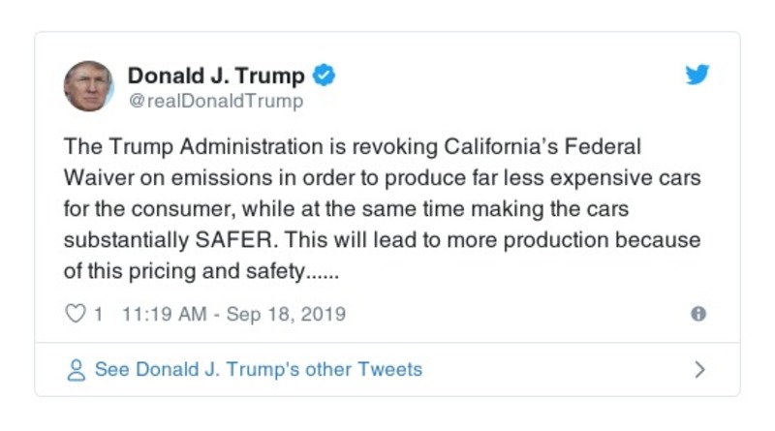Open the tweet info icon
The image size is (775, 431).
[x=697, y=315]
